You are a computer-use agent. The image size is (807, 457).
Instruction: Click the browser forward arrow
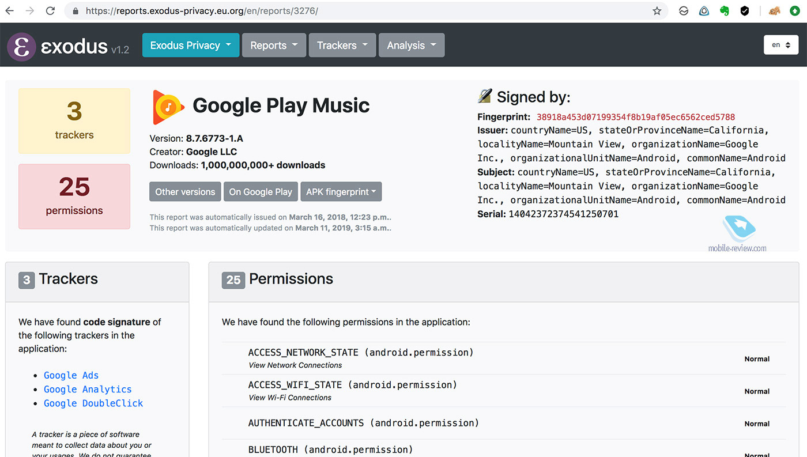click(x=30, y=11)
